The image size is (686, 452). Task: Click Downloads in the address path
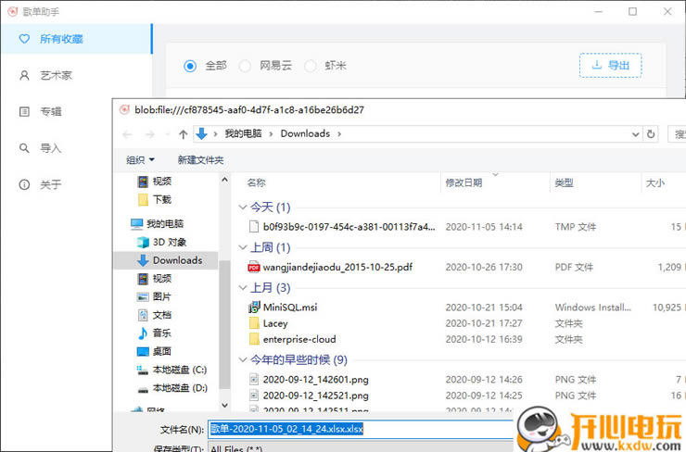[305, 133]
